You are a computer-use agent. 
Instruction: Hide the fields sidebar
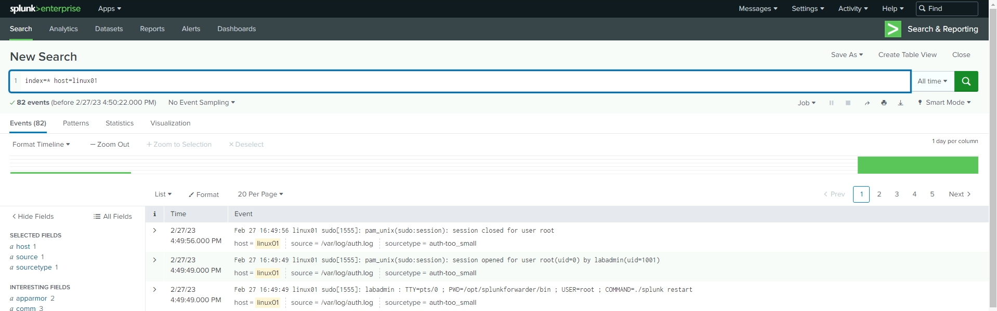point(33,216)
